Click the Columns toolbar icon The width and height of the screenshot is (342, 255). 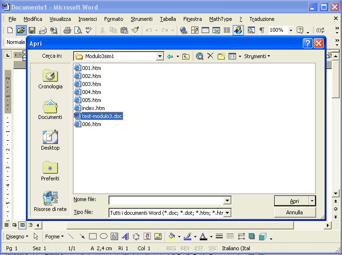tap(227, 30)
